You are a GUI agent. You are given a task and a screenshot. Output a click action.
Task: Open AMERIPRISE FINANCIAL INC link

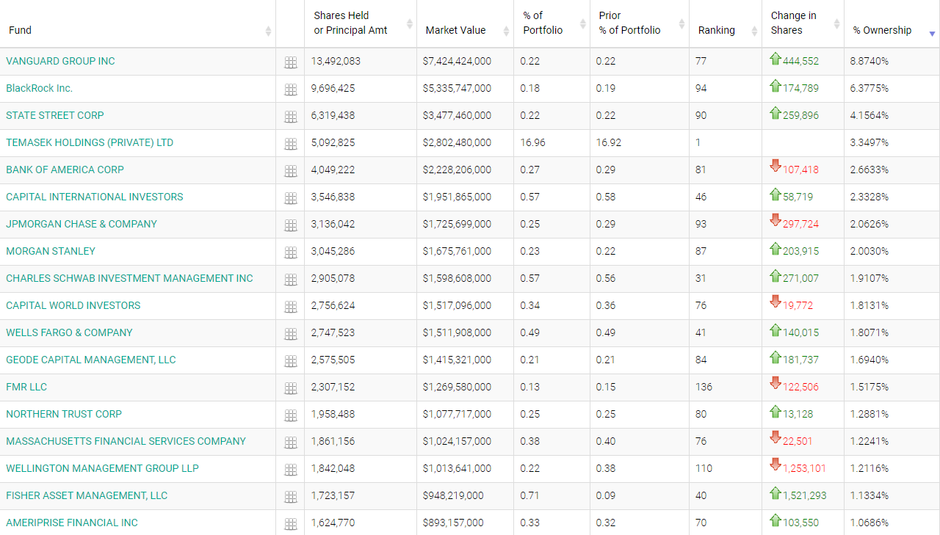pos(72,523)
